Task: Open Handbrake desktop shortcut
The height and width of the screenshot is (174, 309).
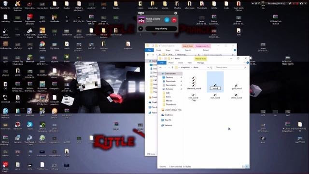Action: (55, 18)
